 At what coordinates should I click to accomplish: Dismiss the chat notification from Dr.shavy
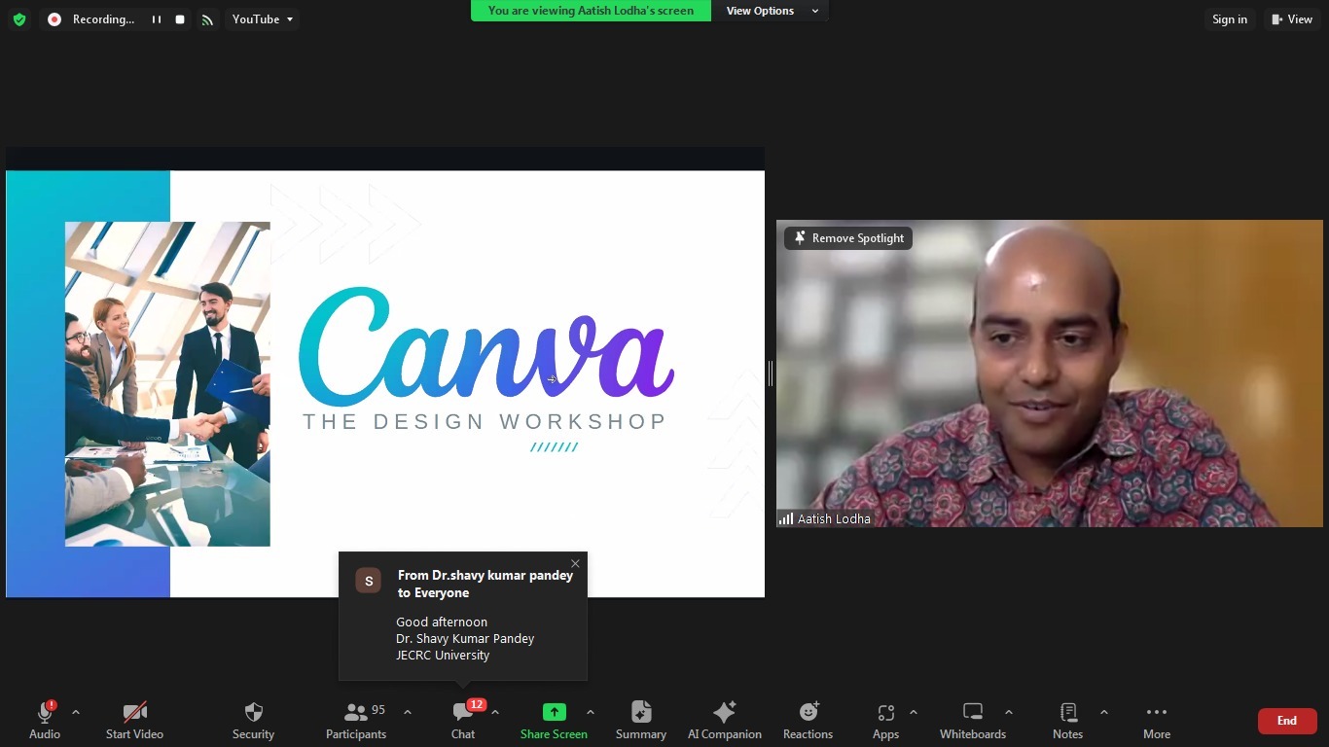575,564
